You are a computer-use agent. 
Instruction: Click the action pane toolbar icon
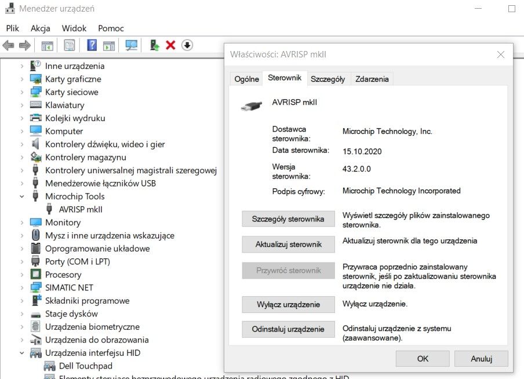coord(109,45)
